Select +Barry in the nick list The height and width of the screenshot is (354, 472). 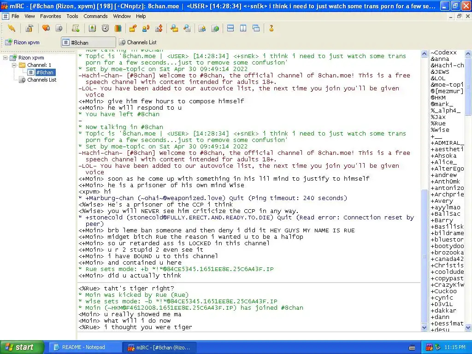pyautogui.click(x=442, y=220)
